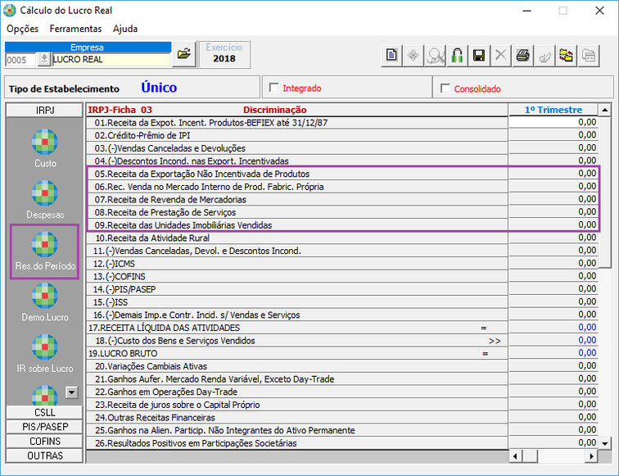Select row 02.Crédito-Prêmio de IPI
The width and height of the screenshot is (619, 476).
tap(297, 135)
